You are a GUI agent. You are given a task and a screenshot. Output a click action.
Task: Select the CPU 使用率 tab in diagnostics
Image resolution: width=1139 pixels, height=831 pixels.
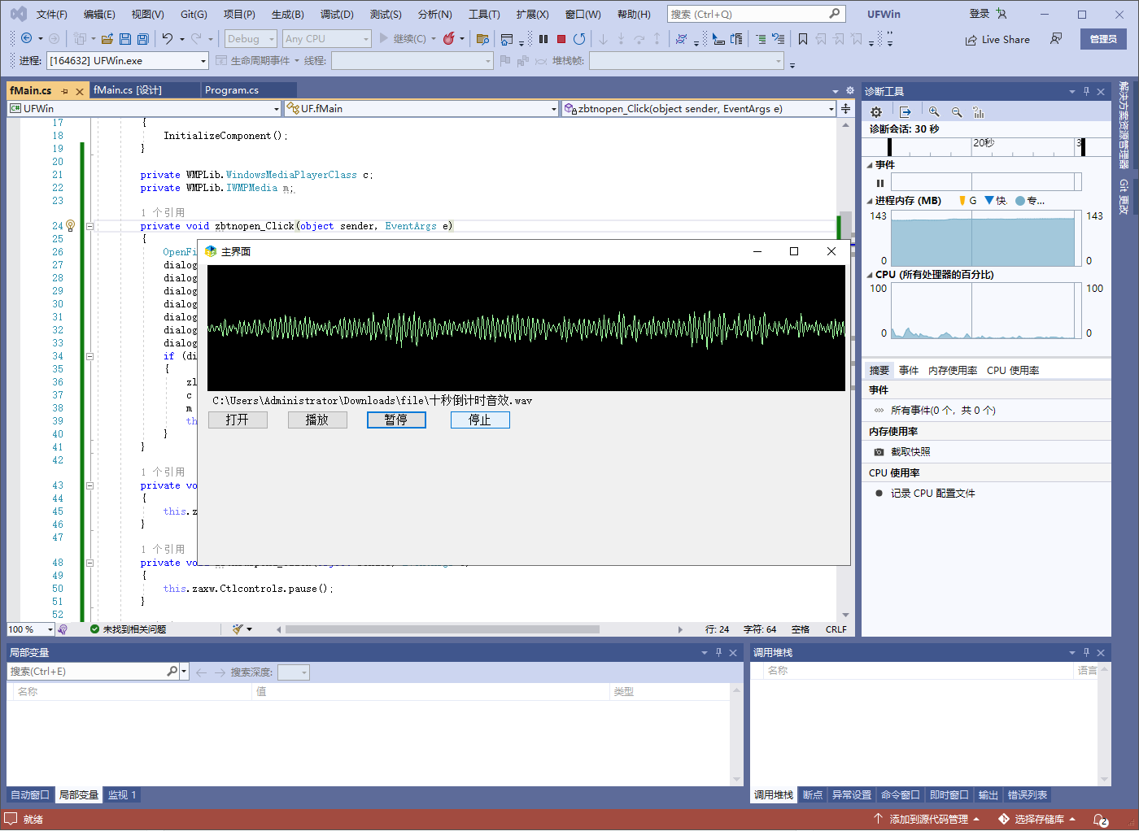[1013, 371]
